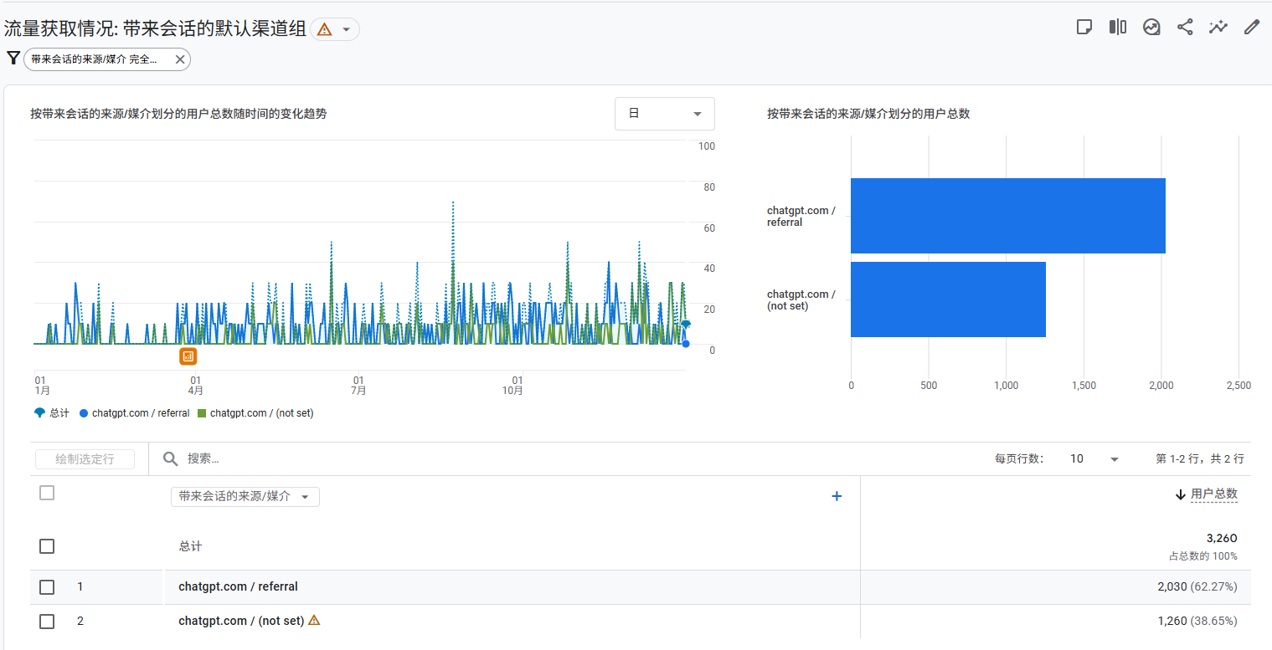This screenshot has height=650, width=1272.
Task: Click the orange annotation marker on chart
Action: [188, 356]
